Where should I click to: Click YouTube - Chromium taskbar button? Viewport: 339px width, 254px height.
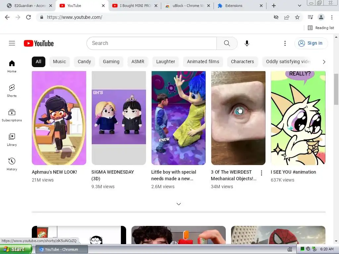(62, 249)
